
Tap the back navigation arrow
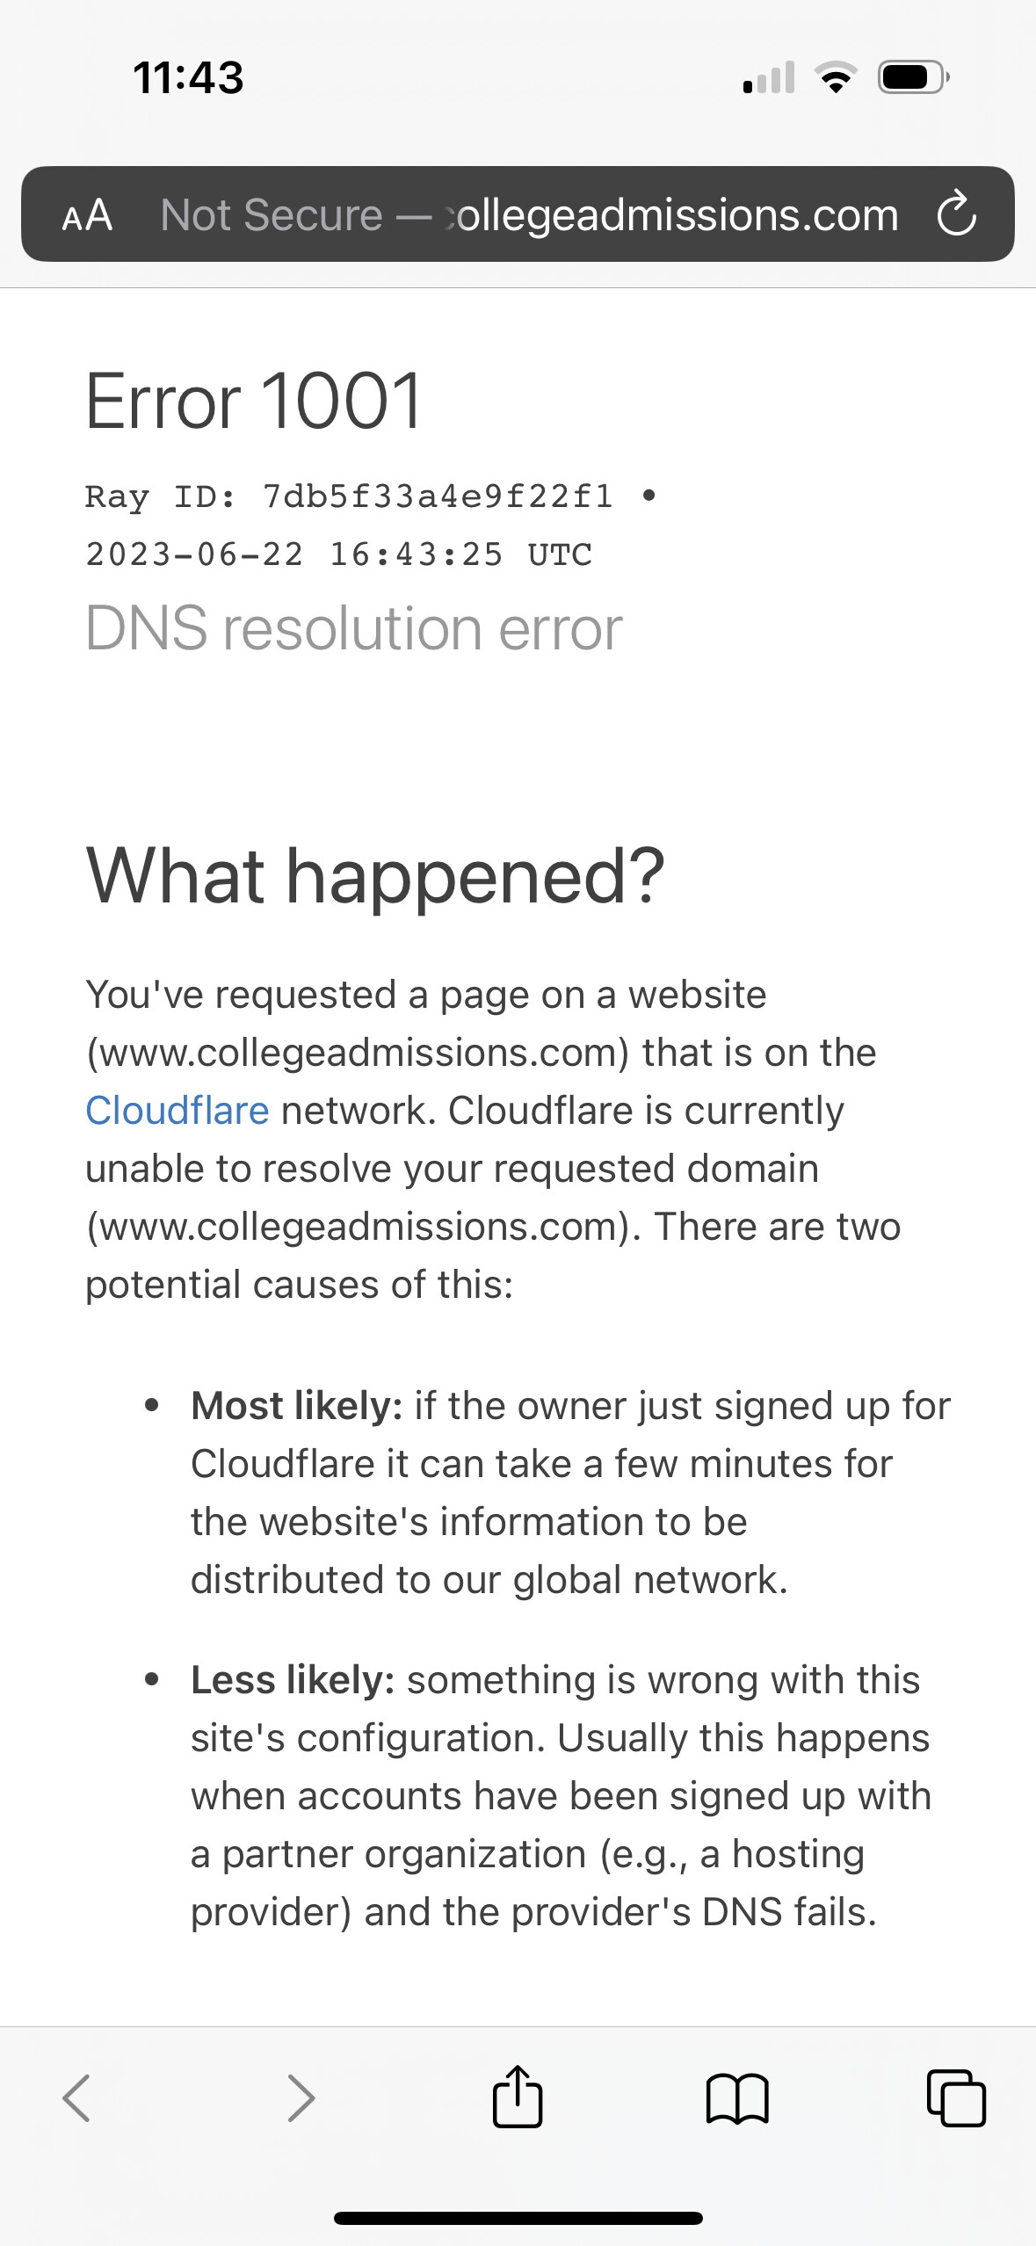point(76,2099)
